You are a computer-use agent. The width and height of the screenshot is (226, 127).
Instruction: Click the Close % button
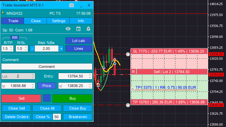click(x=43, y=117)
